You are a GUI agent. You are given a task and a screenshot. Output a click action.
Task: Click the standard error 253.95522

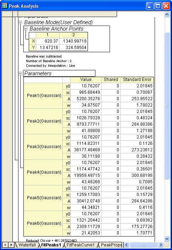pyautogui.click(x=137, y=99)
